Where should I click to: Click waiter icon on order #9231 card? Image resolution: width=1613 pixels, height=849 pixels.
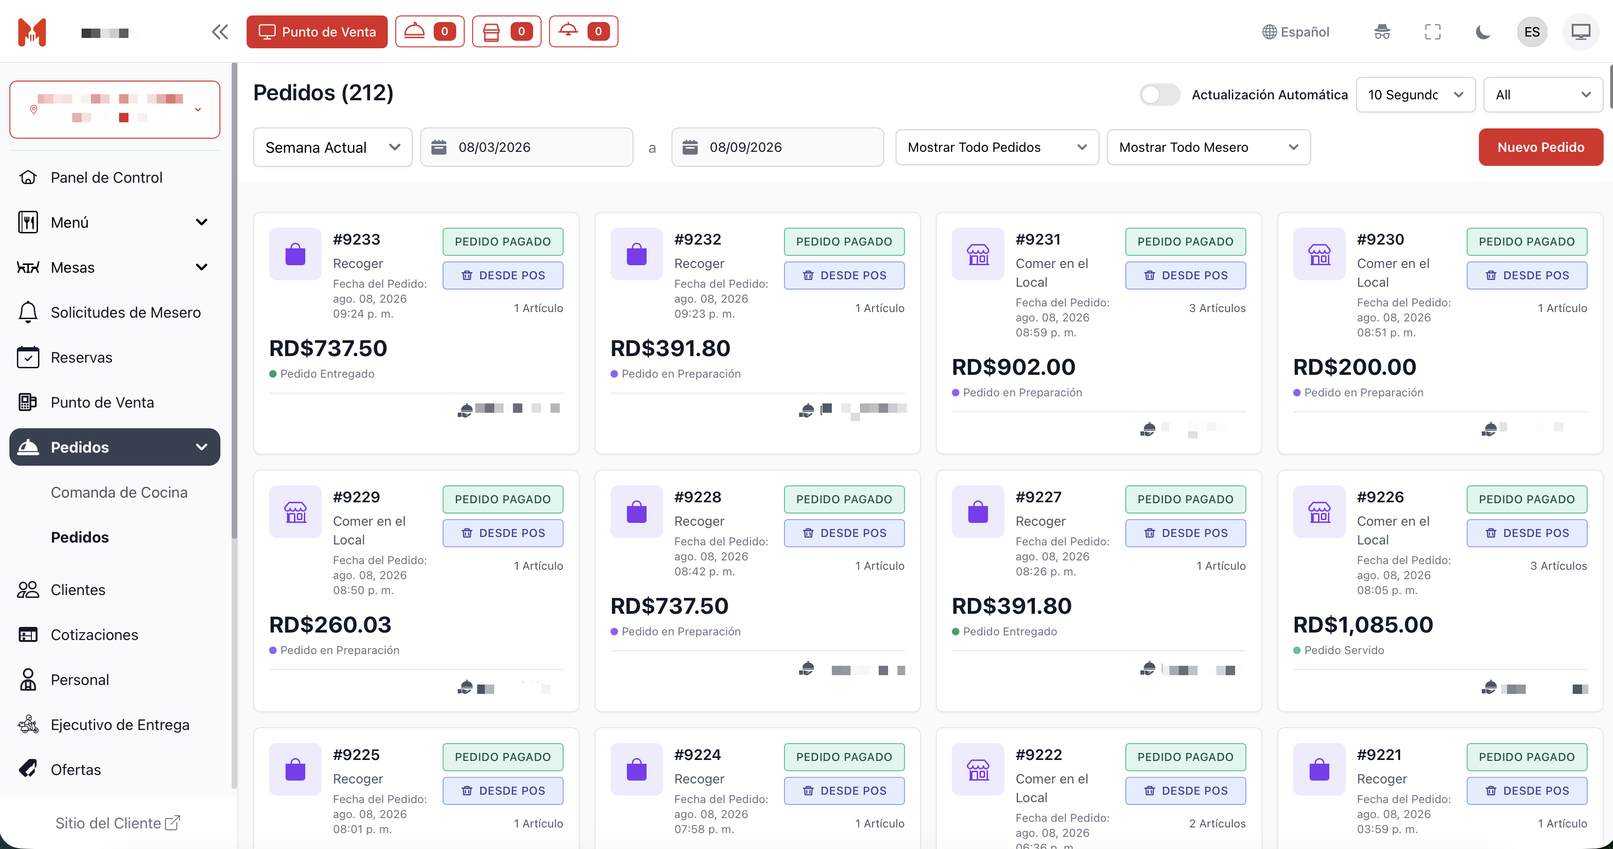[1148, 429]
